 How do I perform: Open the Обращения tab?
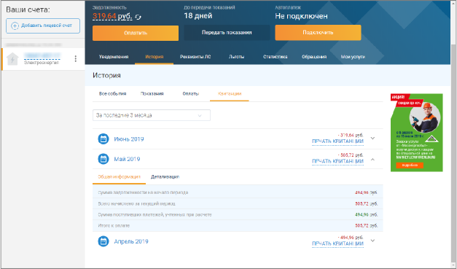[x=314, y=57]
